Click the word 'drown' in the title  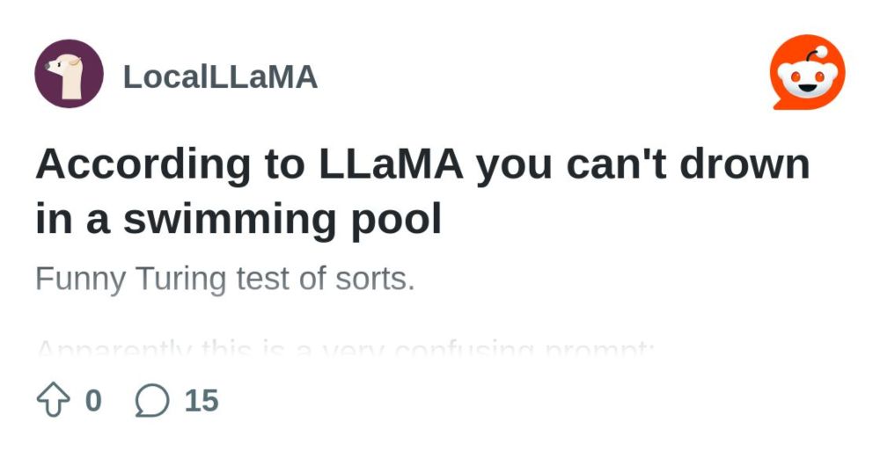pyautogui.click(x=744, y=164)
